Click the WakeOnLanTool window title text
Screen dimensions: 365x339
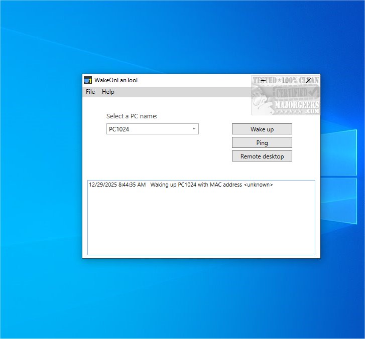click(116, 80)
